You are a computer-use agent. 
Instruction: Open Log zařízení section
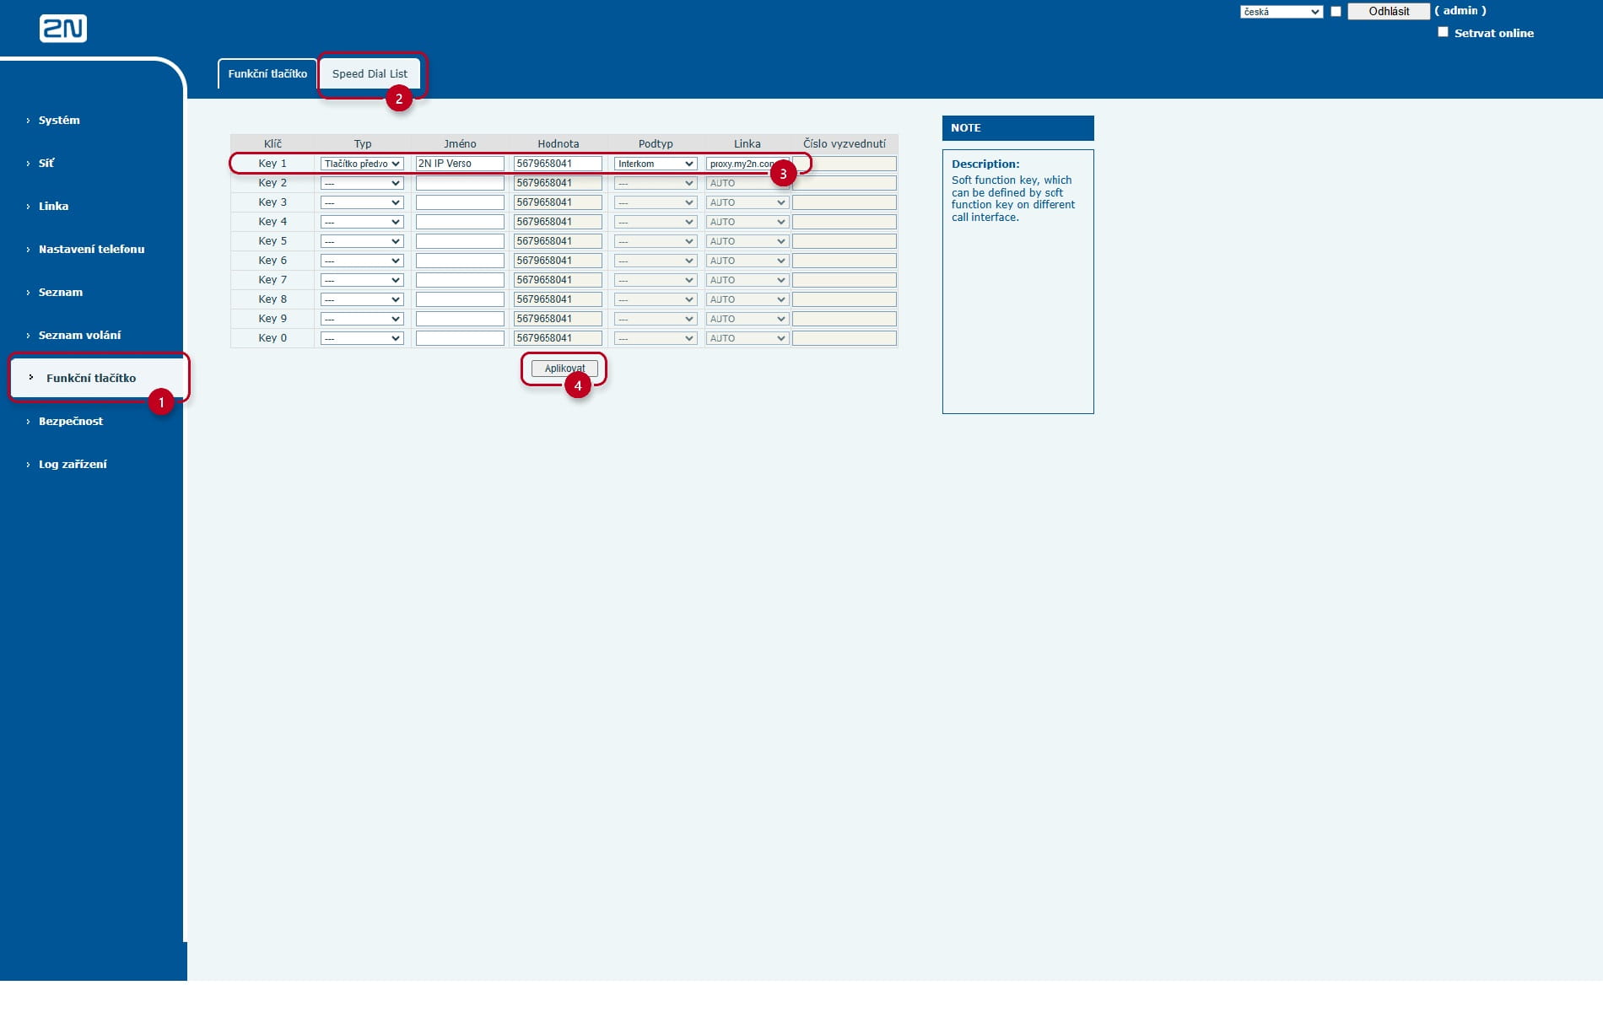73,464
